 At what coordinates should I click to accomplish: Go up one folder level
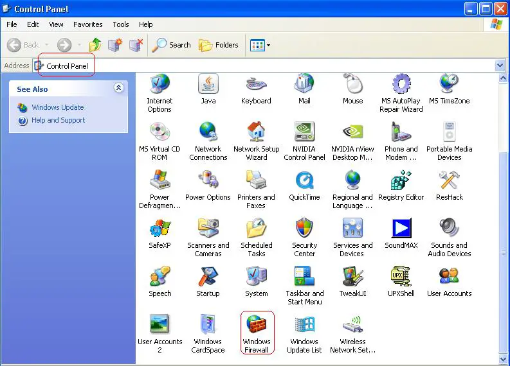click(x=95, y=45)
